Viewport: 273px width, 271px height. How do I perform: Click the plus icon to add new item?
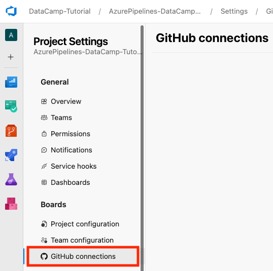pos(11,57)
